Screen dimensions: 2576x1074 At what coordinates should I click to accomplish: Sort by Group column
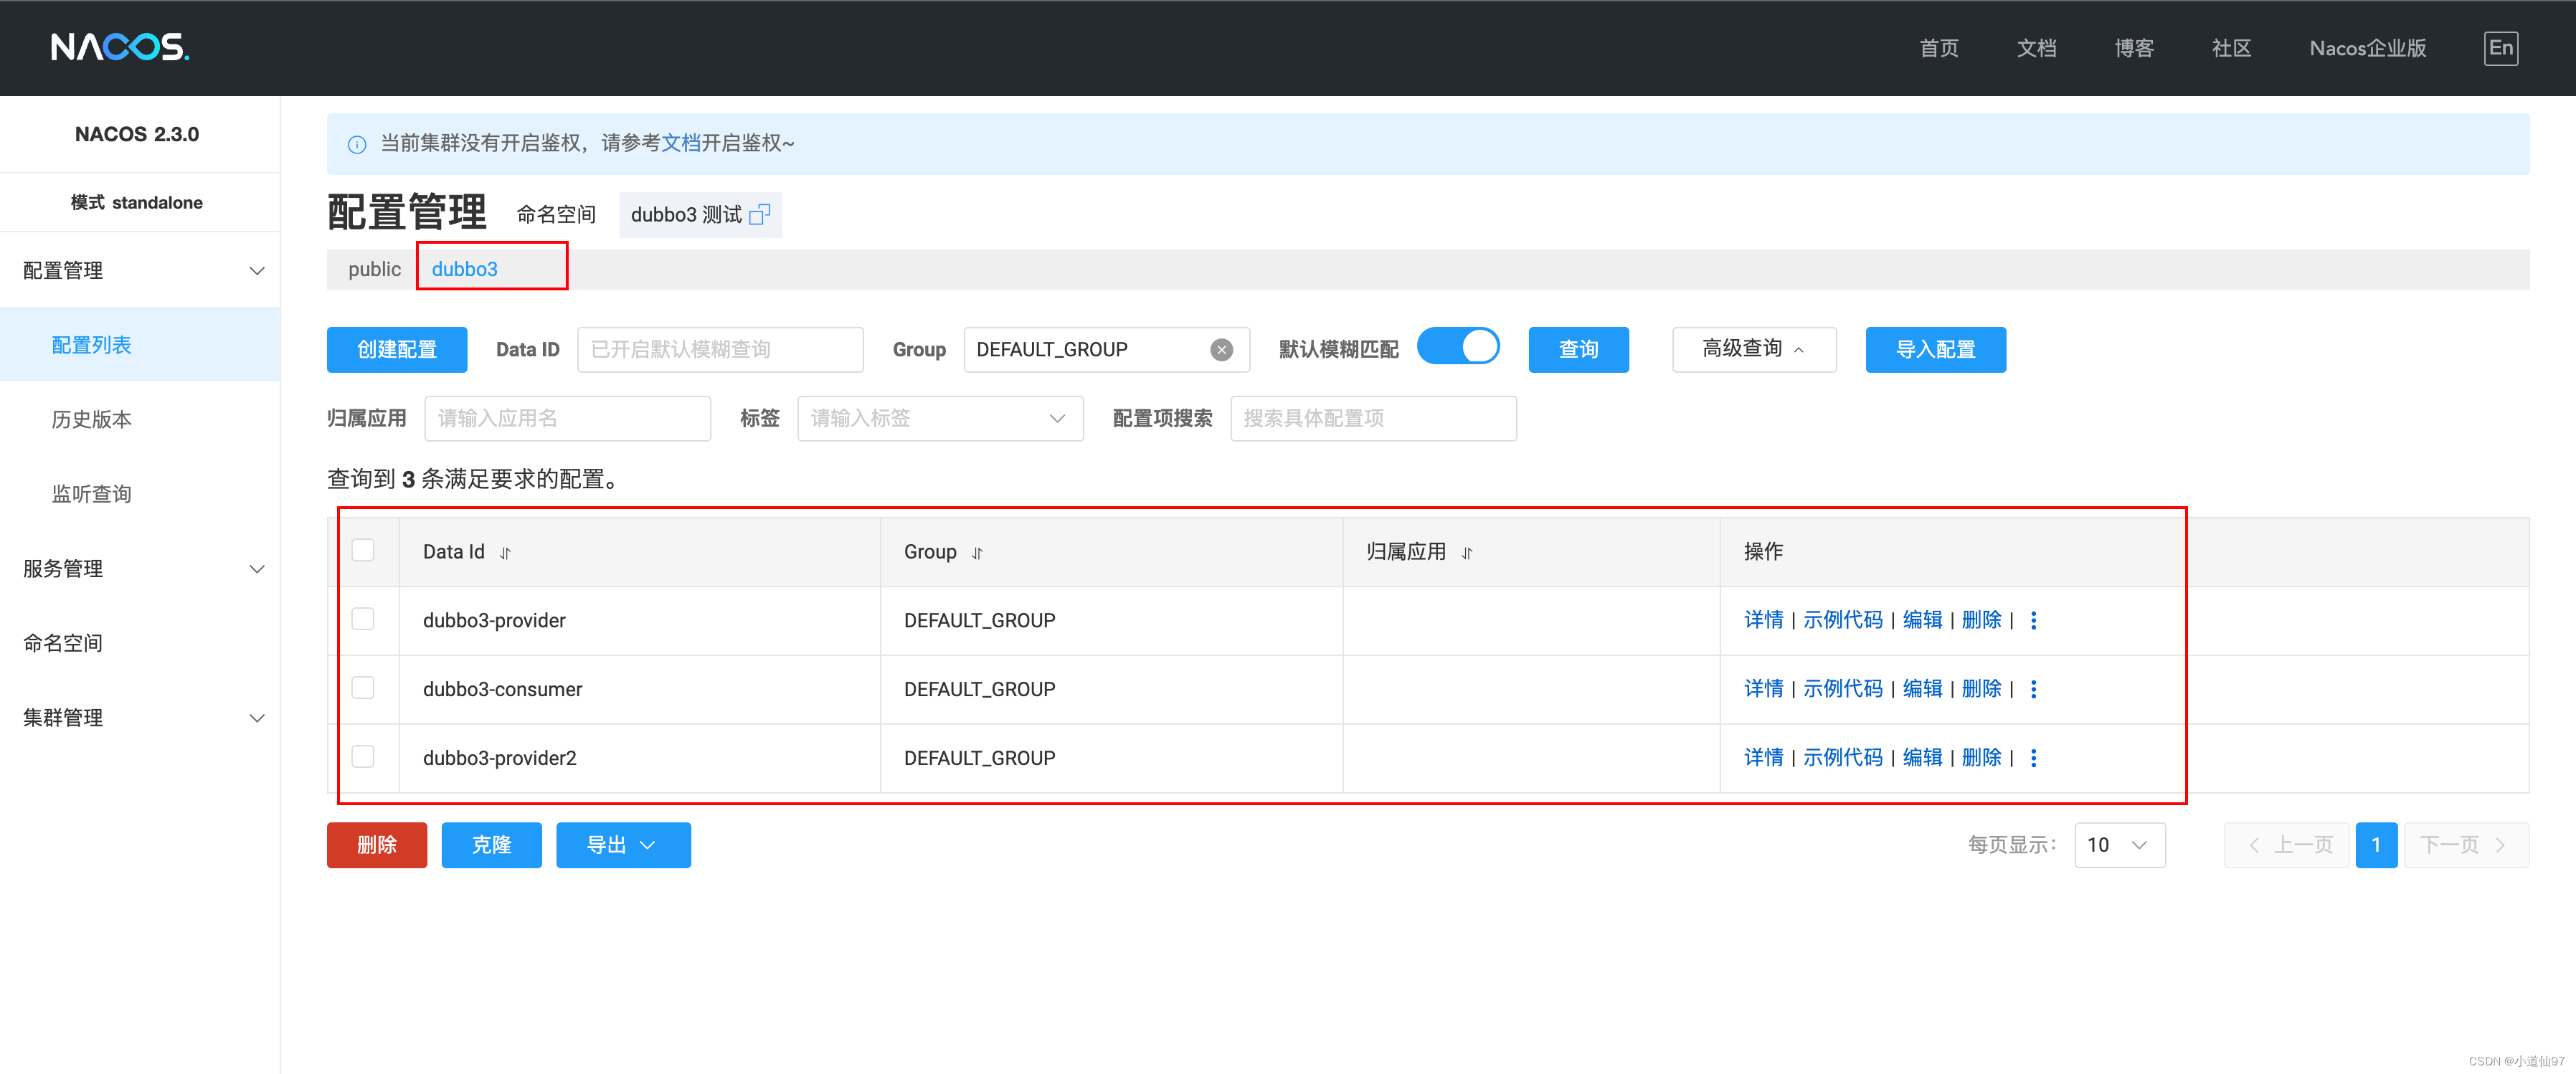pyautogui.click(x=977, y=553)
